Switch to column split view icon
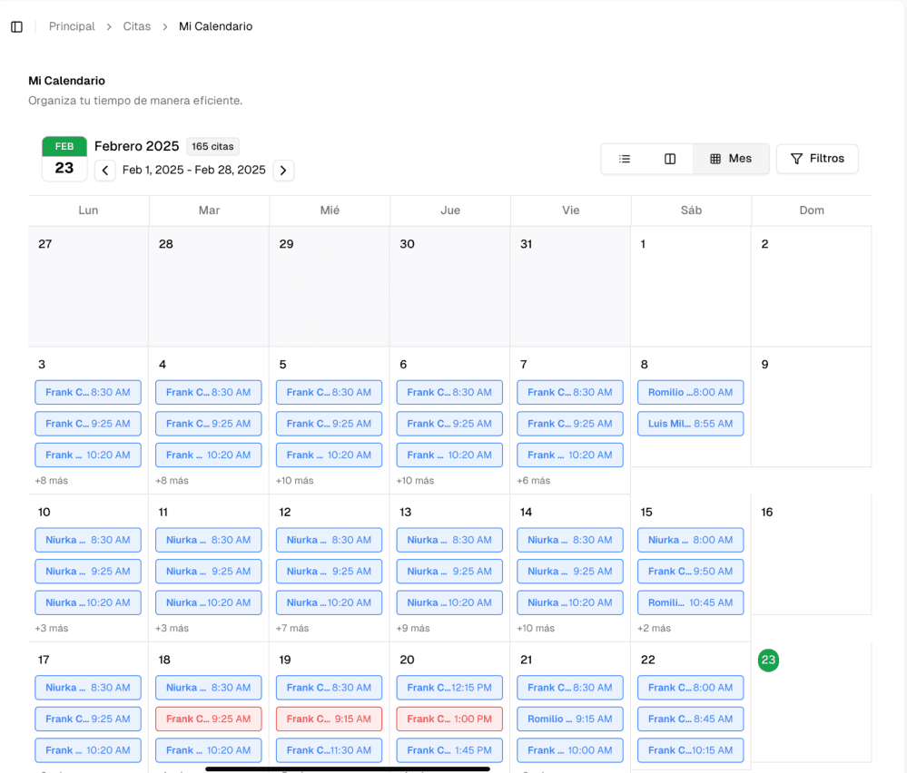Viewport: 907px width, 773px height. pos(670,159)
